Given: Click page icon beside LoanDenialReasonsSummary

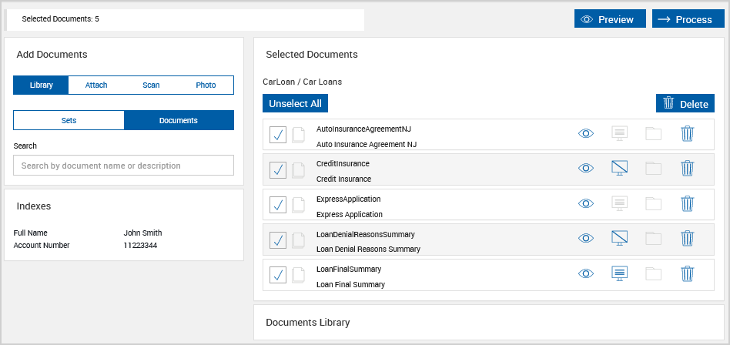Looking at the screenshot, I should (x=298, y=239).
